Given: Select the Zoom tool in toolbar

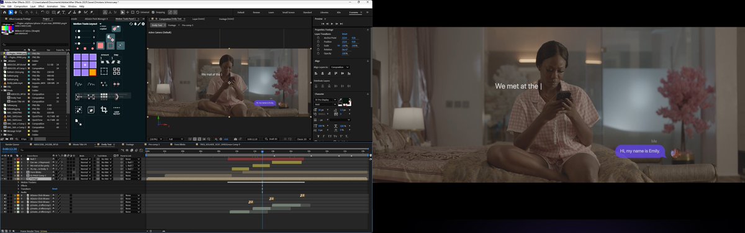Looking at the screenshot, I should (x=20, y=12).
